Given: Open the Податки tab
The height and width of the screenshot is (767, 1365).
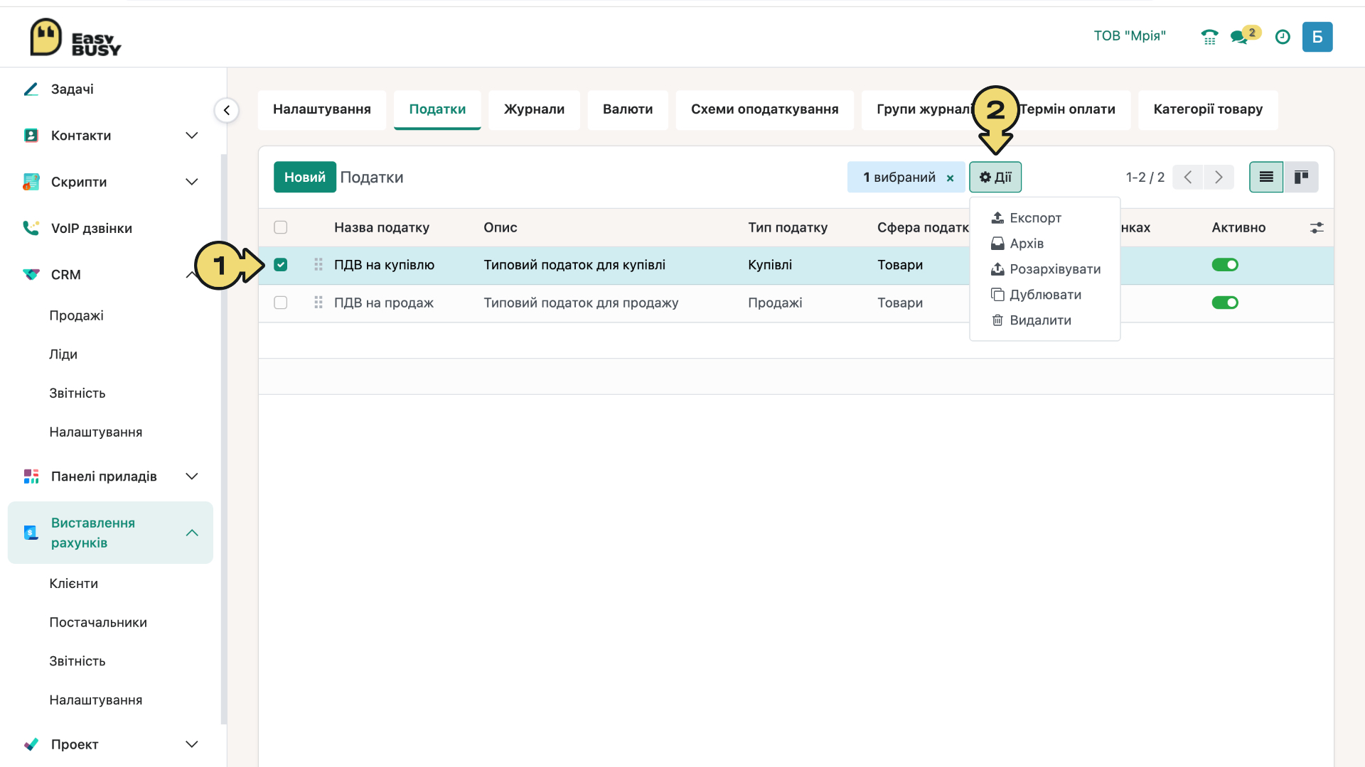Looking at the screenshot, I should pyautogui.click(x=437, y=109).
